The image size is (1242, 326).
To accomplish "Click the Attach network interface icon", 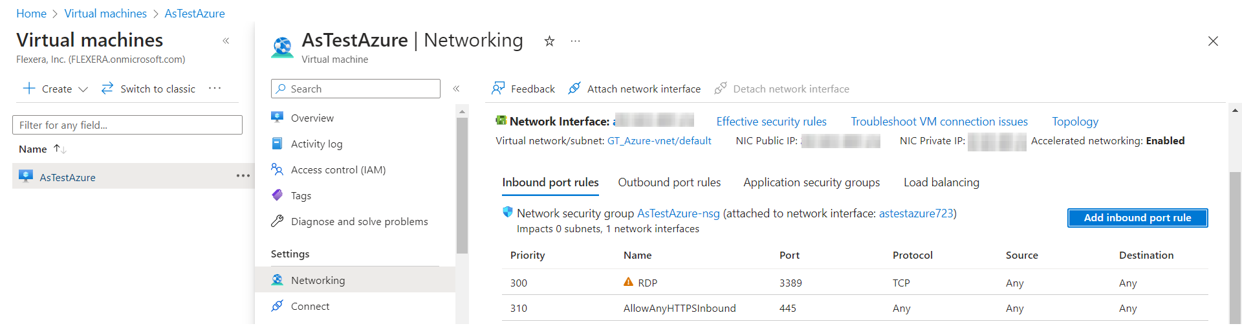I will coord(574,89).
